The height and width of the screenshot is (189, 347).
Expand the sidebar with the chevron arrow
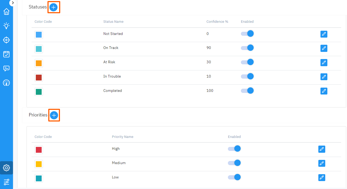coord(13,3)
